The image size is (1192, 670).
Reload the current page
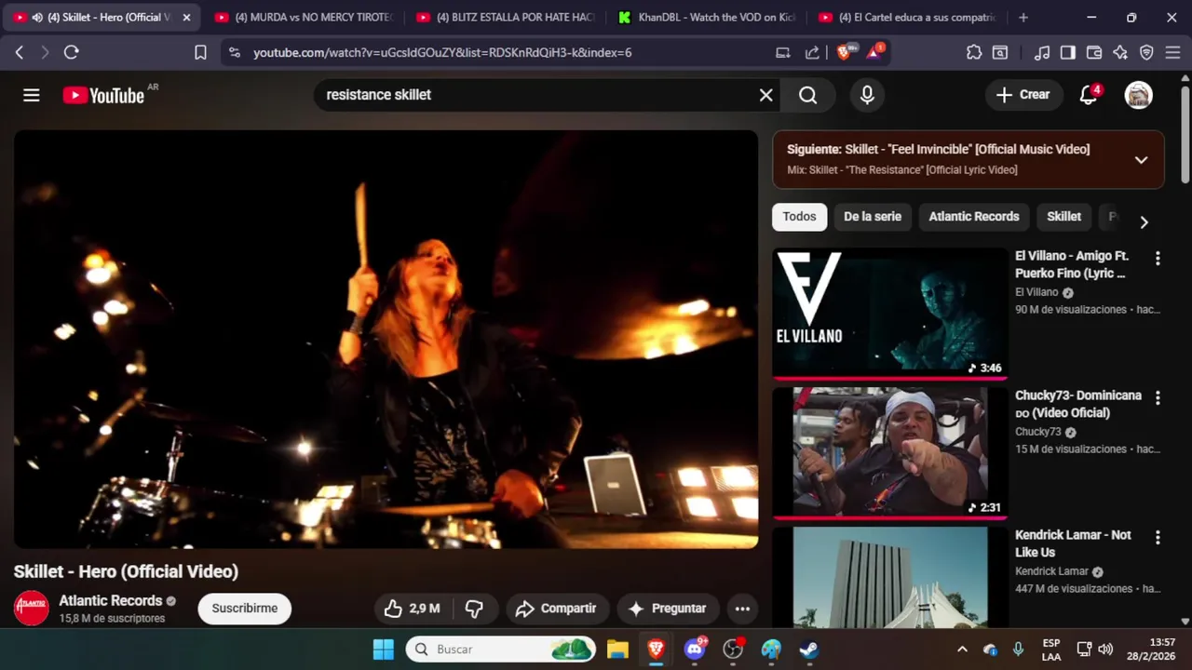[x=71, y=53]
